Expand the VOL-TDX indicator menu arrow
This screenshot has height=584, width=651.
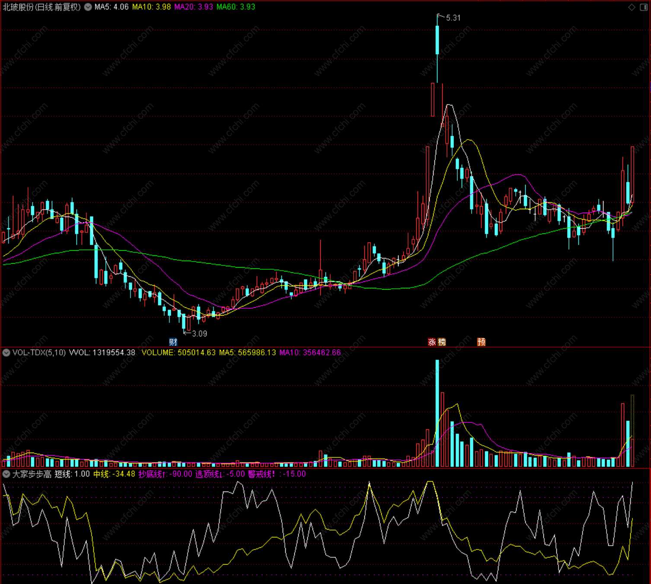6,353
